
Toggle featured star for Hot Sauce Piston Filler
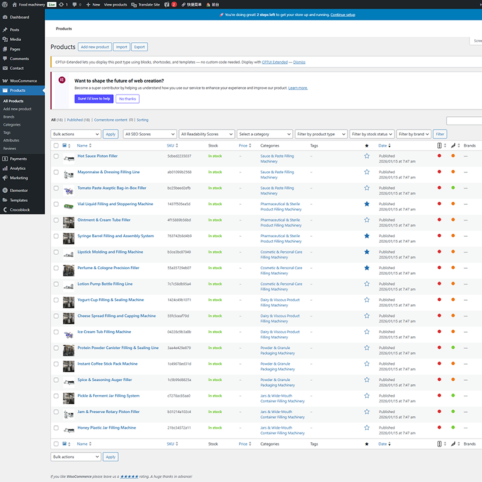(x=366, y=156)
